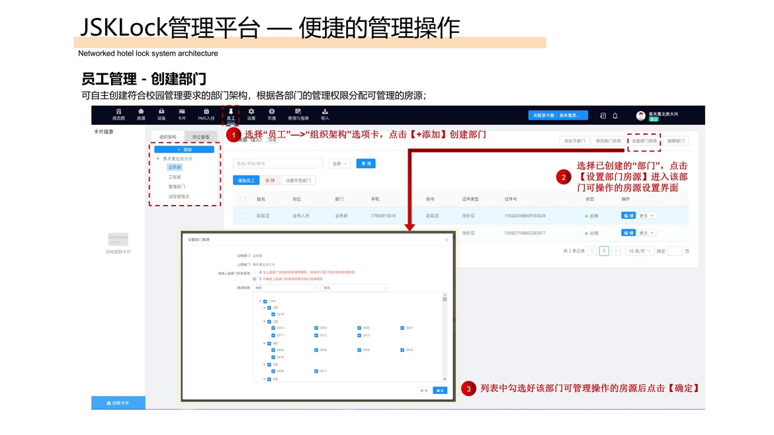Image resolution: width=774 pixels, height=435 pixels.
Task: Click the notification bell icon
Action: [615, 116]
